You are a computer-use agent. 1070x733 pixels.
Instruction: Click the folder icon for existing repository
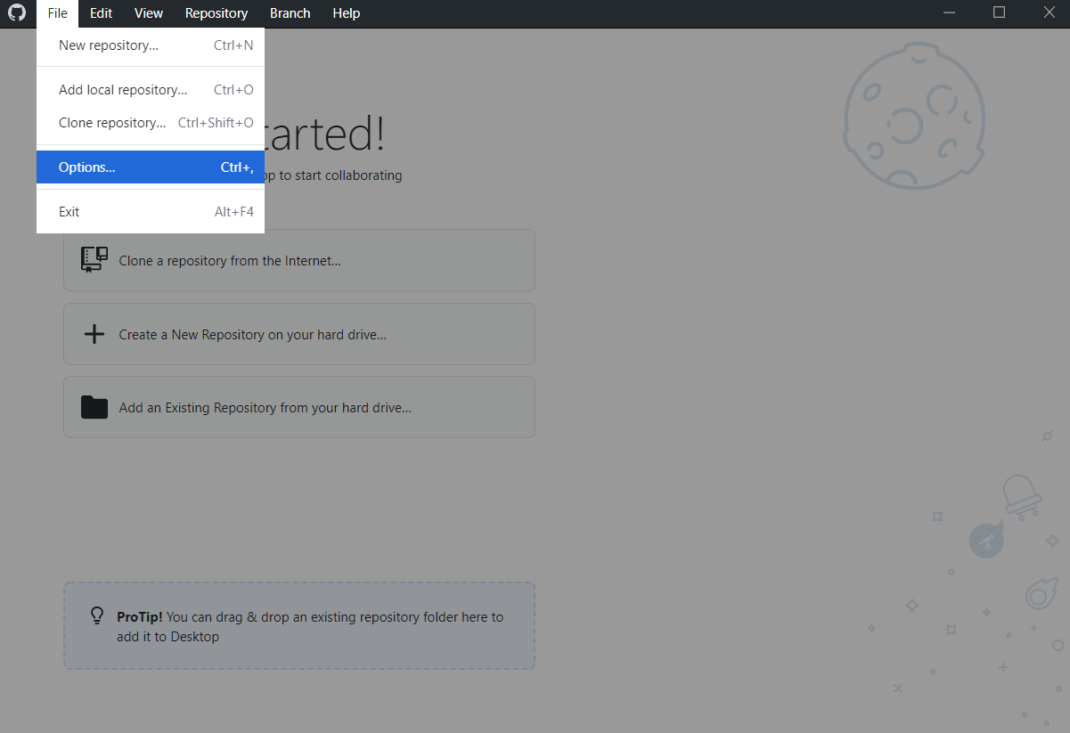pyautogui.click(x=94, y=407)
